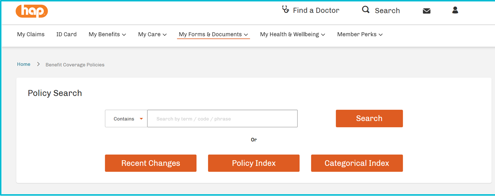The width and height of the screenshot is (495, 196).
Task: Expand My Health & Wellbeing menu
Action: click(292, 34)
